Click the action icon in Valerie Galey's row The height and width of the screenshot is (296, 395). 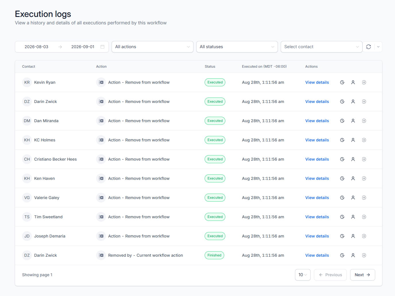pyautogui.click(x=101, y=198)
